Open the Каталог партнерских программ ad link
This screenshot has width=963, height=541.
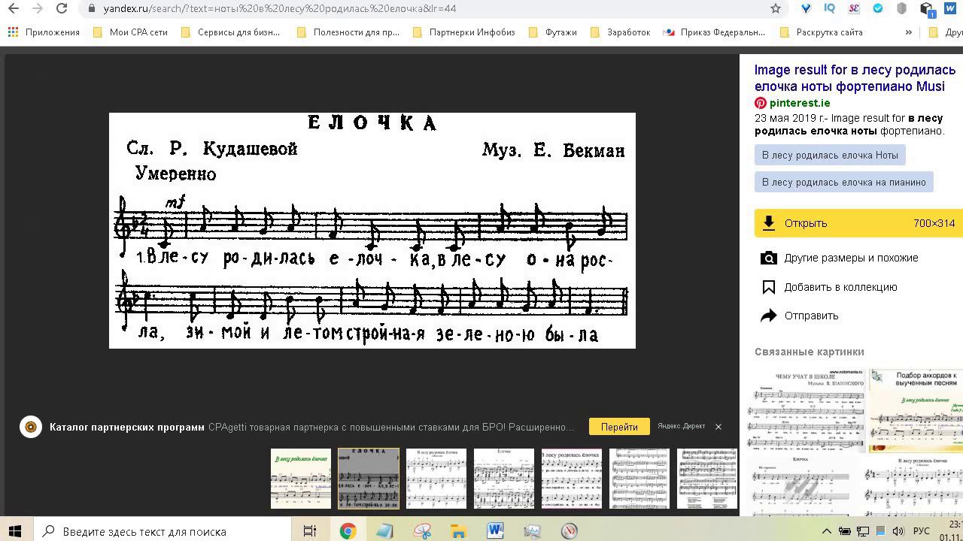(127, 427)
